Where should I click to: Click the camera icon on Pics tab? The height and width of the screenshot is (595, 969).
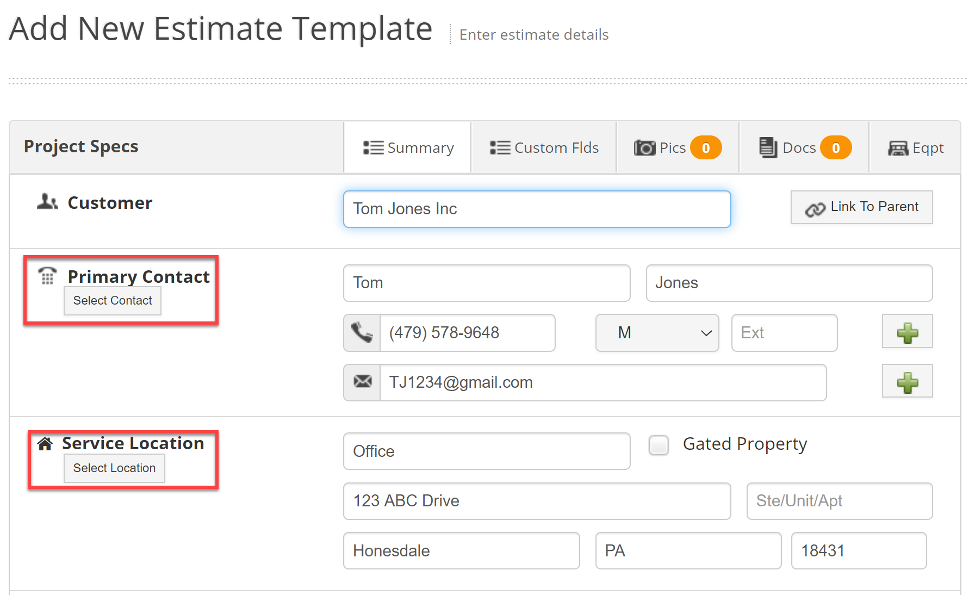[645, 148]
